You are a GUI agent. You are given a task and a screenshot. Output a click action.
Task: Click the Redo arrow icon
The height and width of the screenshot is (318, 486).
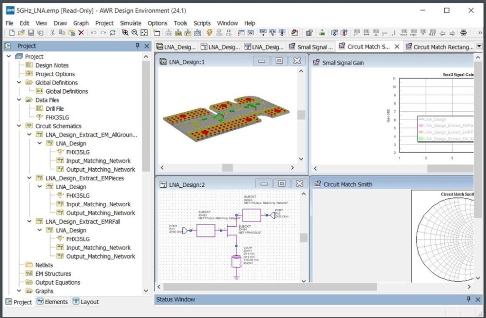tap(103, 33)
